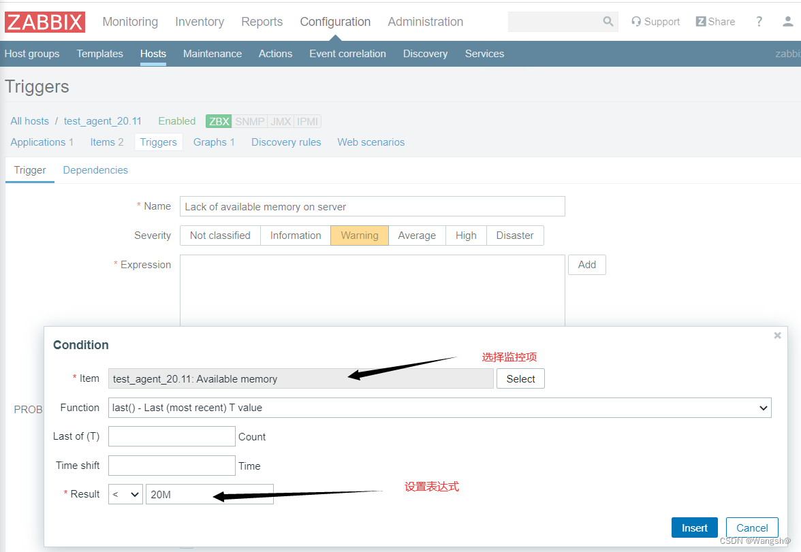The width and height of the screenshot is (801, 552).
Task: Close the Condition dialog
Action: (x=778, y=336)
